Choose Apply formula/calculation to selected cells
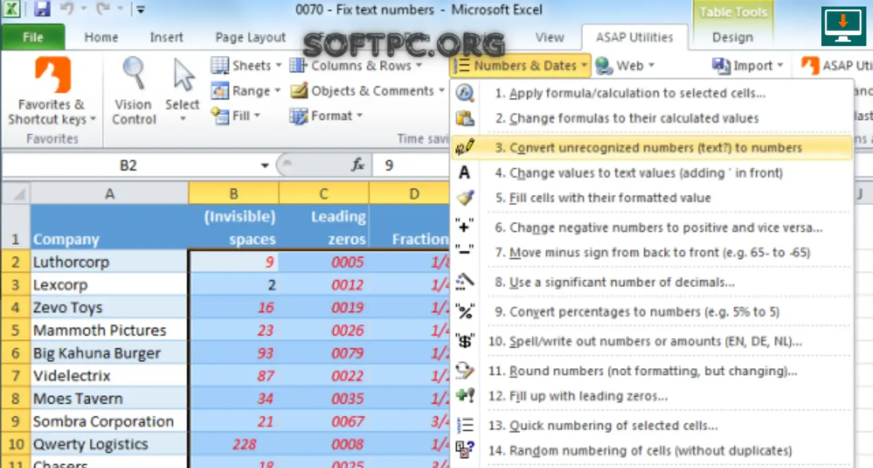Screen dimensions: 873x468 coord(652,93)
